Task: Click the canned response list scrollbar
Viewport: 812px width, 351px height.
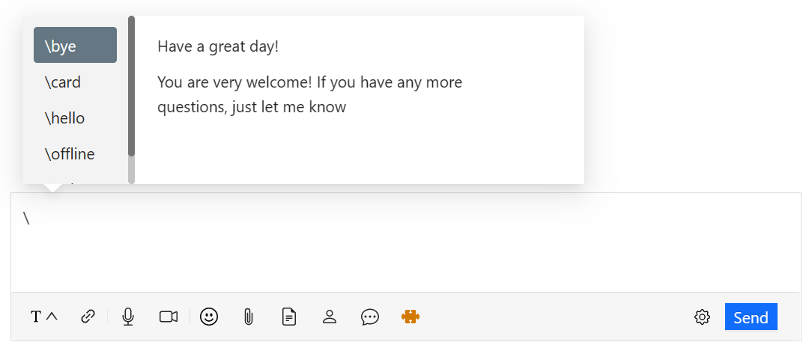Action: (131, 90)
